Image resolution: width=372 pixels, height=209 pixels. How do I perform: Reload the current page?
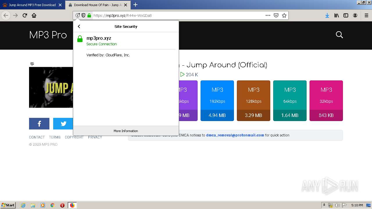[25, 15]
